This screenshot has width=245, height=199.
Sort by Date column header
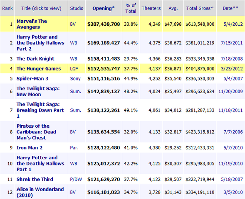(230, 8)
